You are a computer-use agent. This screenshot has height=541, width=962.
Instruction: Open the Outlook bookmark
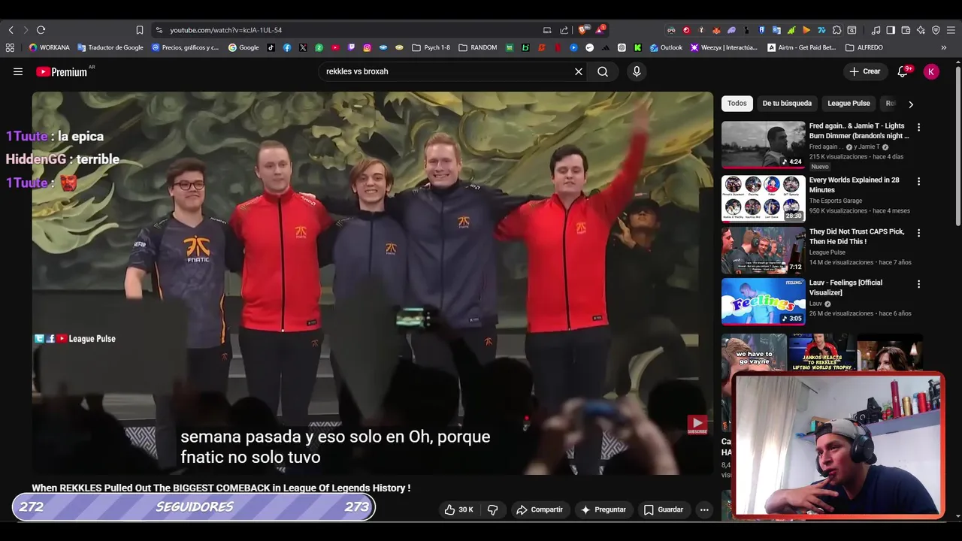click(666, 47)
